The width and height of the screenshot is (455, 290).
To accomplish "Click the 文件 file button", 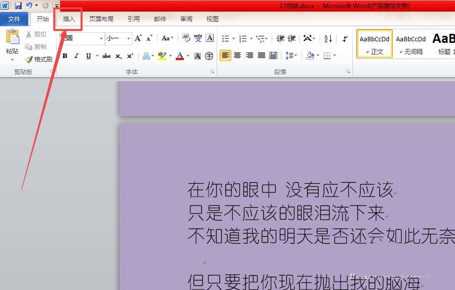I will (14, 19).
